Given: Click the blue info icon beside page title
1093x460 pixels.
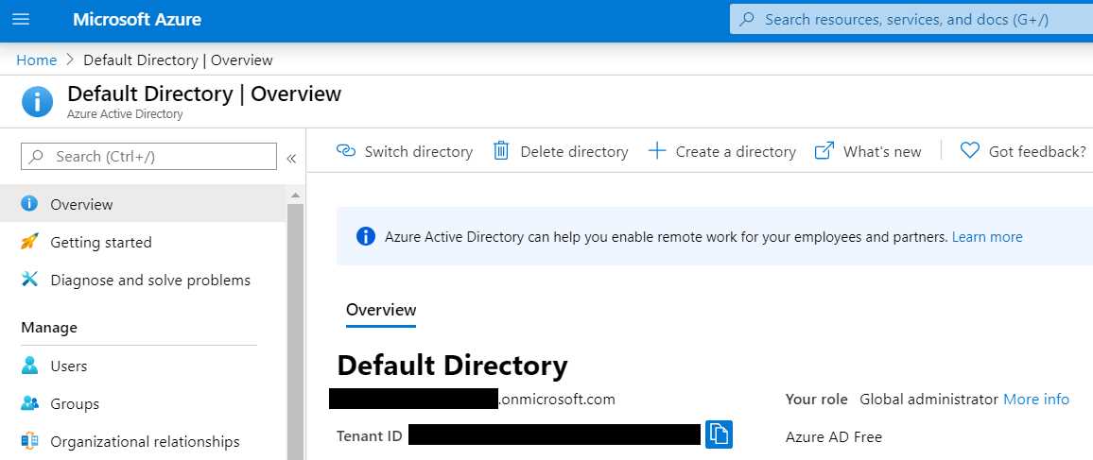Looking at the screenshot, I should [37, 102].
